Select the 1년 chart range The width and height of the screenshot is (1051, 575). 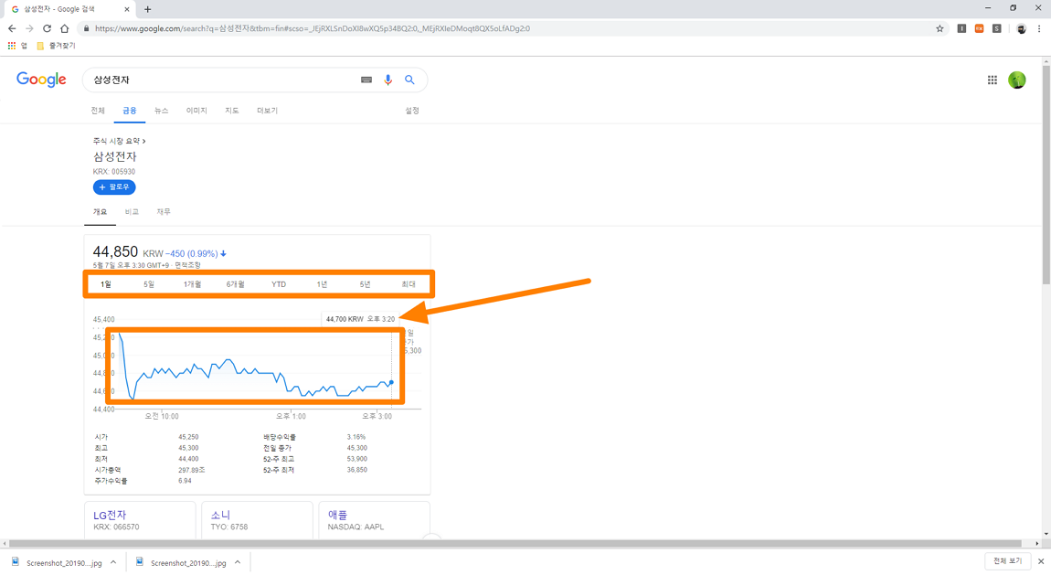coord(322,284)
